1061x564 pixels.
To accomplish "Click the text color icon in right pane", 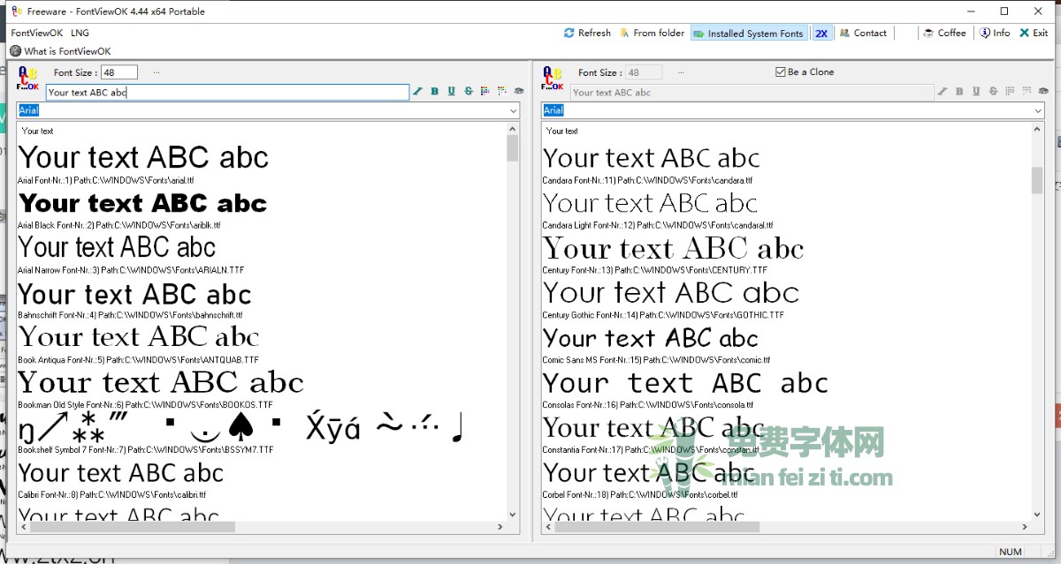I will click(1010, 92).
